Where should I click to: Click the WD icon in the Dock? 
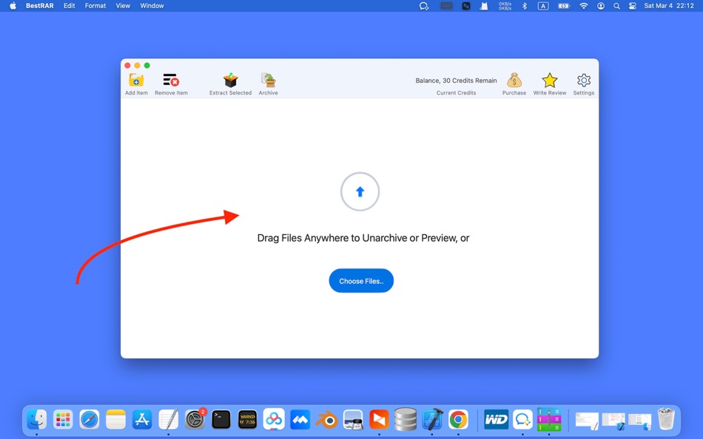(x=496, y=419)
